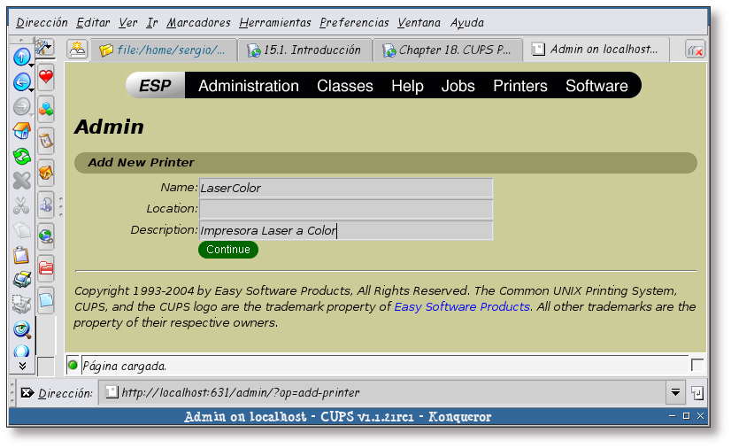The image size is (731, 448).
Task: Reload the page with green arrows icon
Action: pyautogui.click(x=21, y=157)
